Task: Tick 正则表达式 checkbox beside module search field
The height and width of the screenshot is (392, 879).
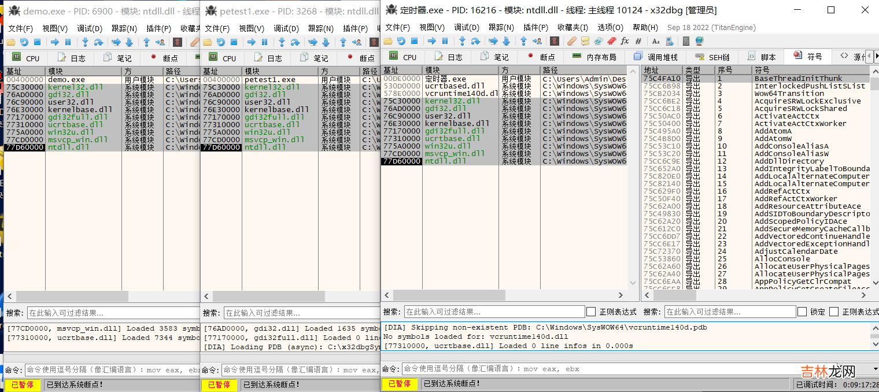Action: pyautogui.click(x=591, y=312)
